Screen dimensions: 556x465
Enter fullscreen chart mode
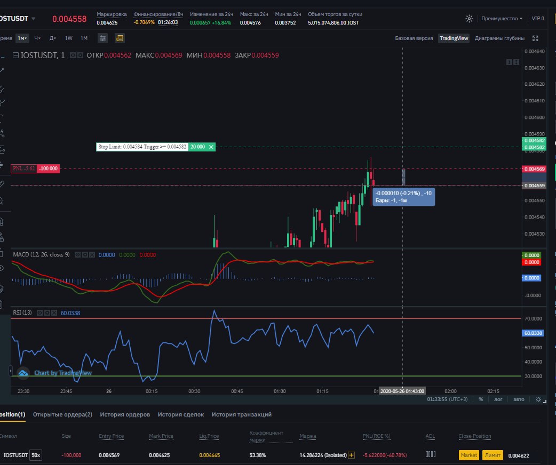(x=535, y=38)
